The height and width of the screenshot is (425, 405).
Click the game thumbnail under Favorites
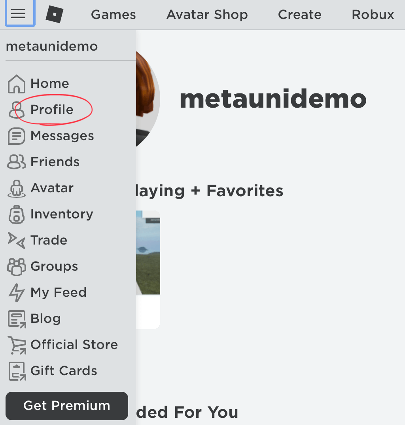pyautogui.click(x=148, y=253)
